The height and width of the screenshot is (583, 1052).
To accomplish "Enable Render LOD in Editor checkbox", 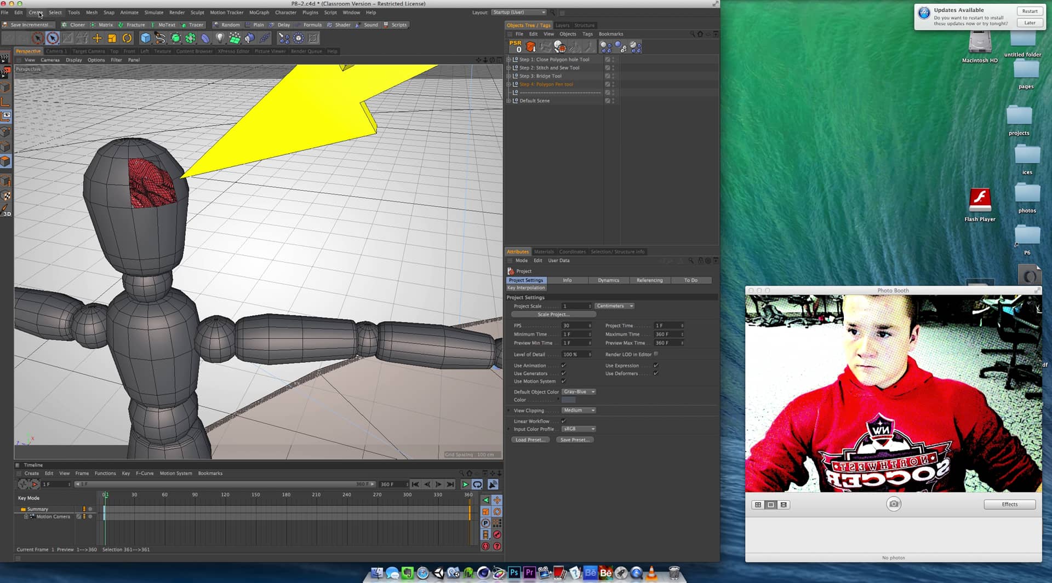I will (656, 354).
